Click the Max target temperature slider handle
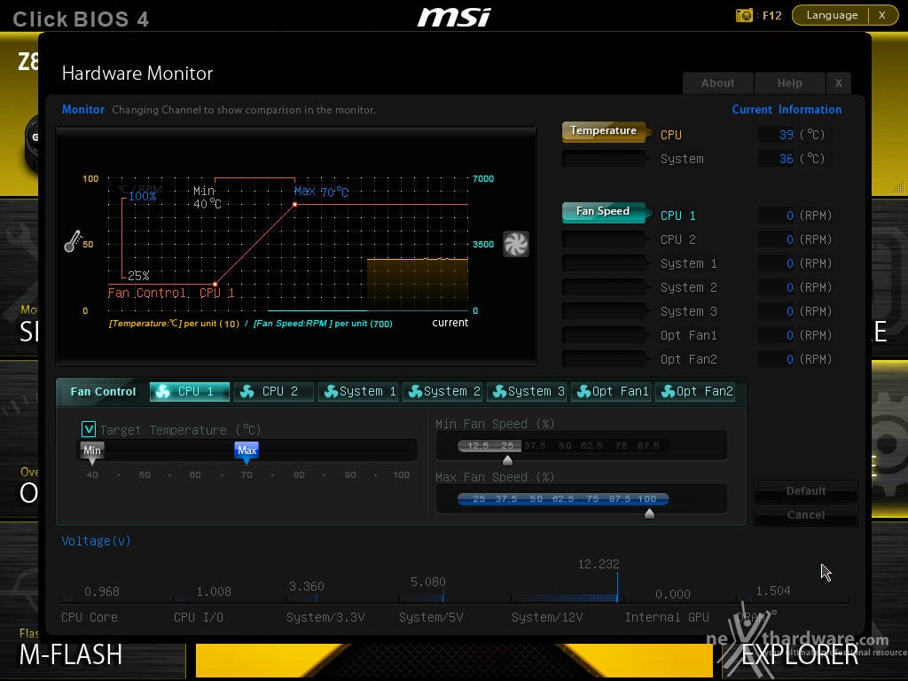 pyautogui.click(x=247, y=452)
